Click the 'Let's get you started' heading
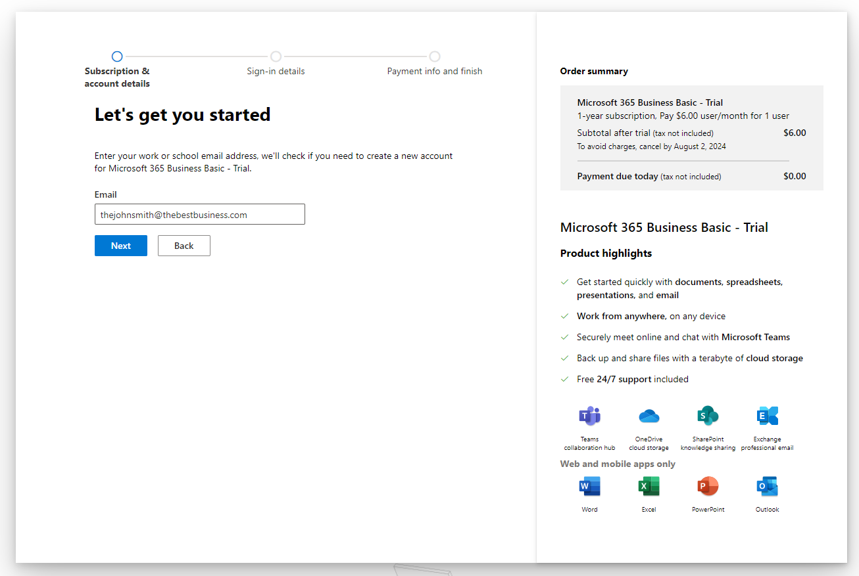 [183, 114]
